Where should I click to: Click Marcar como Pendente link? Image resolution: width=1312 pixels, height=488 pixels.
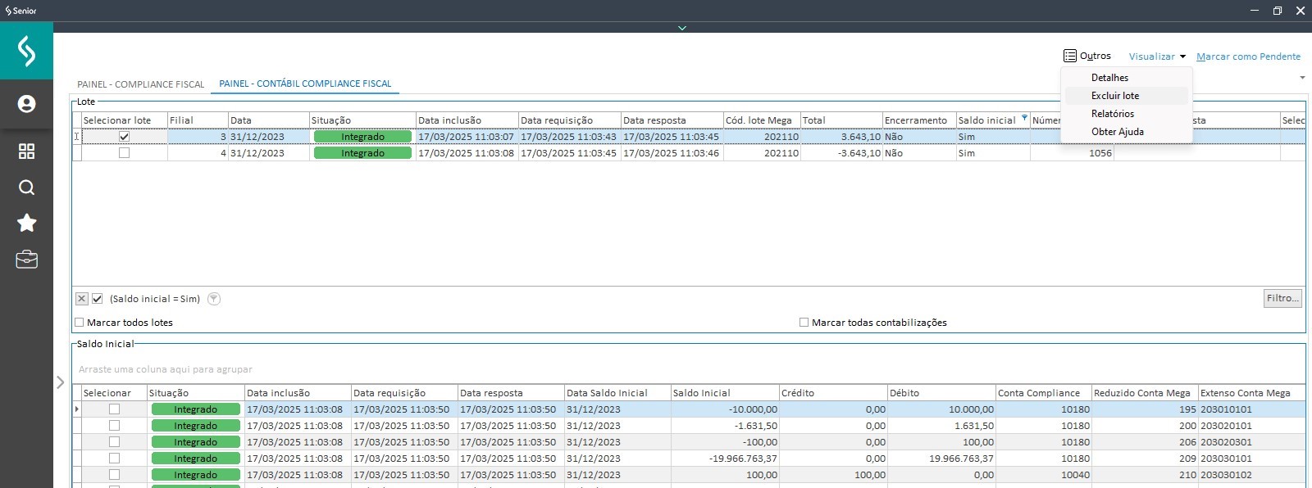1248,56
